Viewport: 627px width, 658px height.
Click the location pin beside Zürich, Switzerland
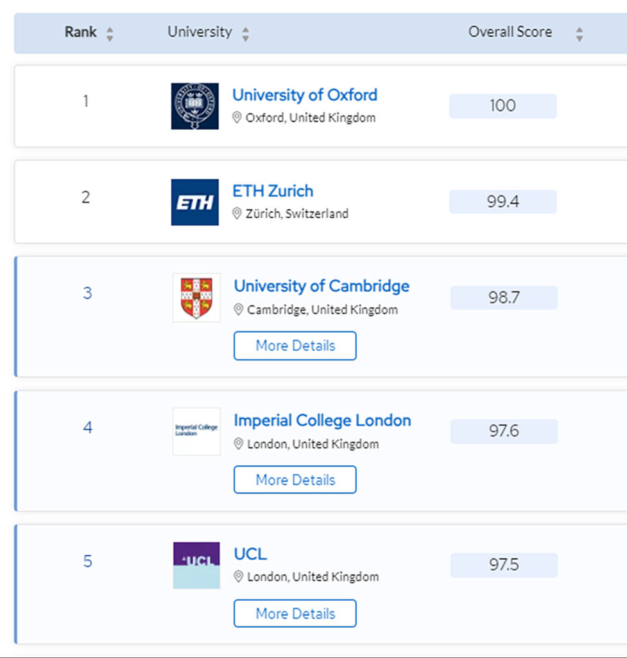coord(237,213)
